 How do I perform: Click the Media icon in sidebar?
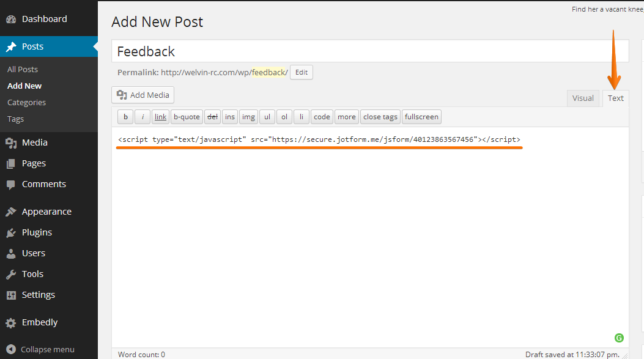pos(11,142)
